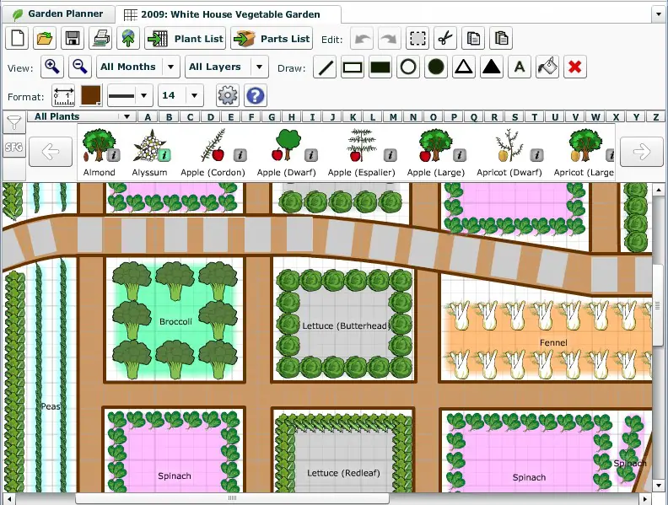Show info for Apple (Dwarf)
Viewport: 668px width, 505px height.
(311, 155)
